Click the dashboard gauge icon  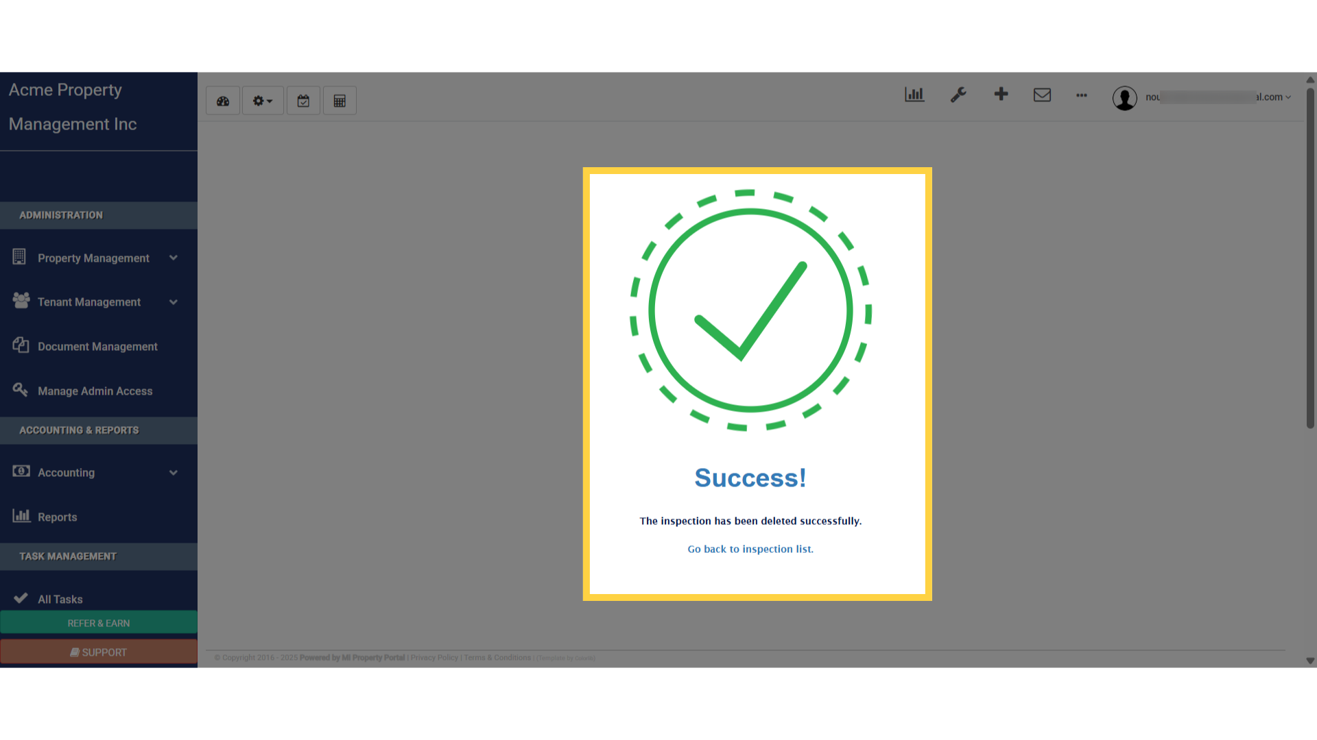(223, 101)
